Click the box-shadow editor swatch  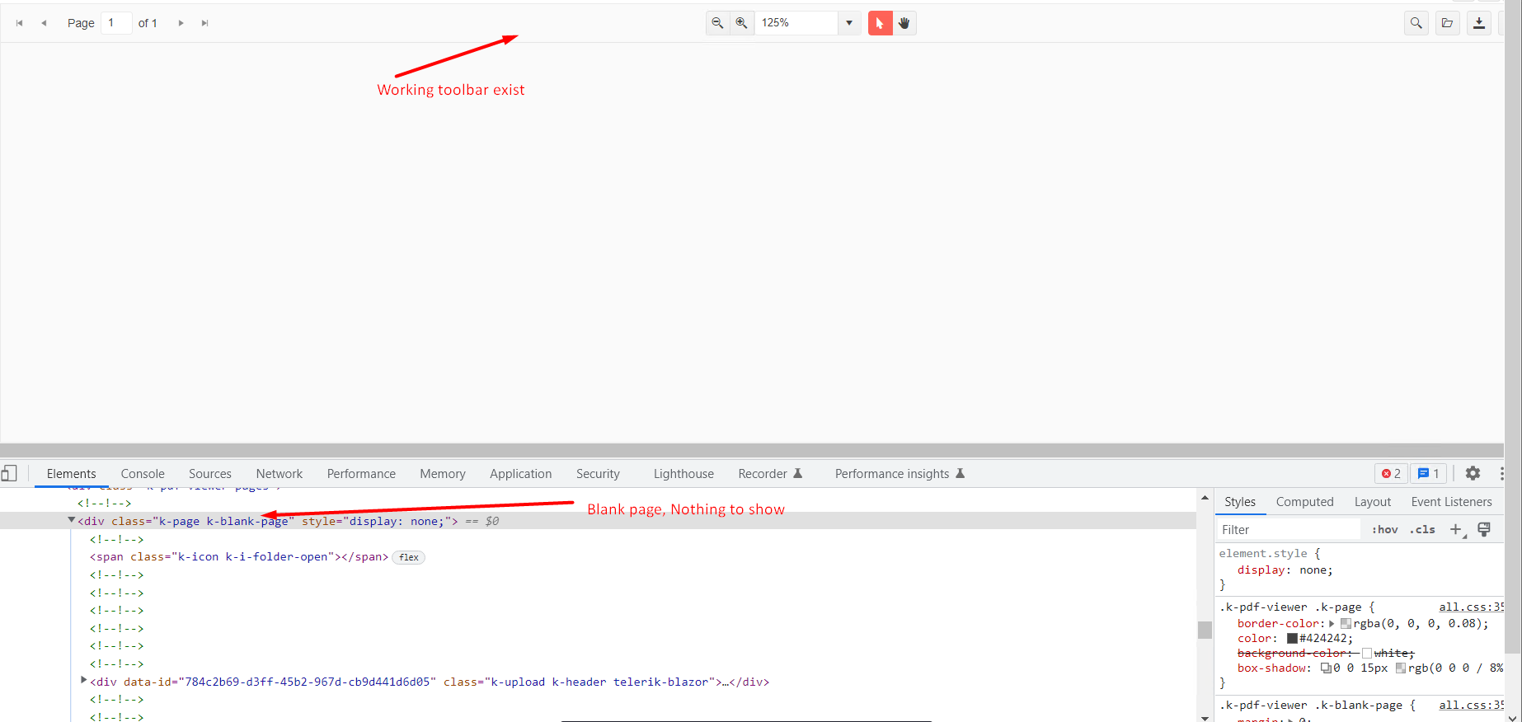pos(1326,668)
